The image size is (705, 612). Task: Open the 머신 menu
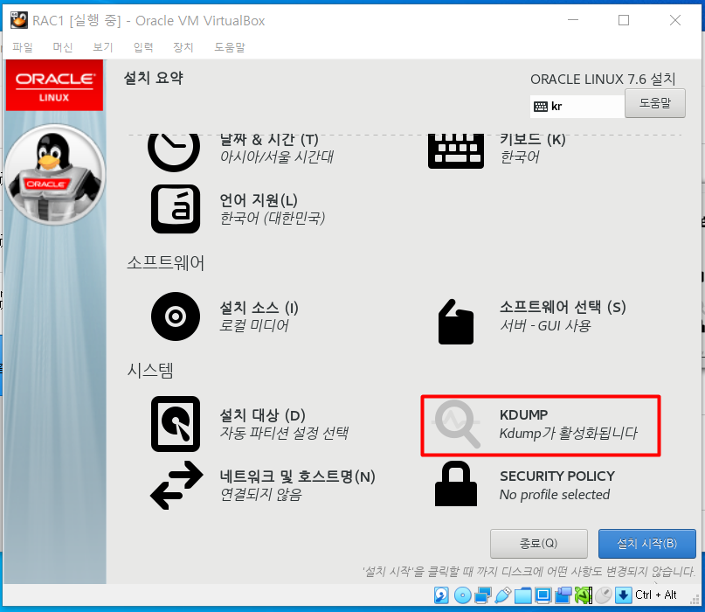63,47
